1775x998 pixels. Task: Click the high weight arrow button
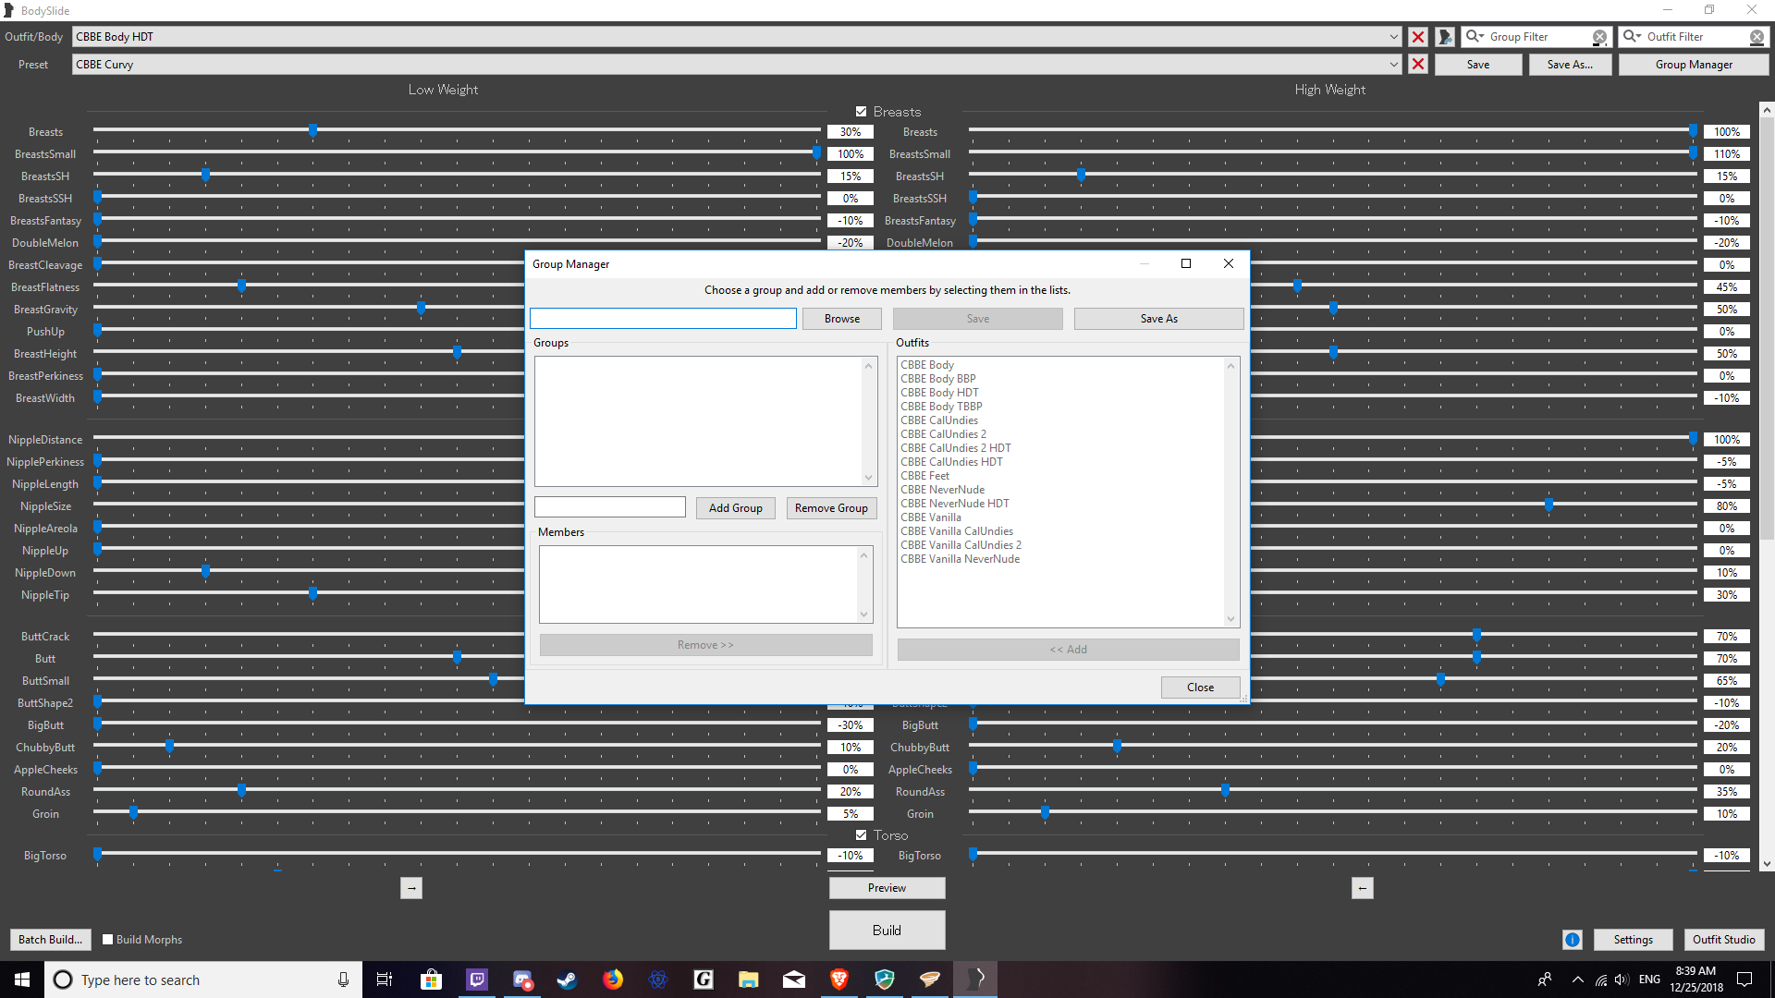[1362, 888]
